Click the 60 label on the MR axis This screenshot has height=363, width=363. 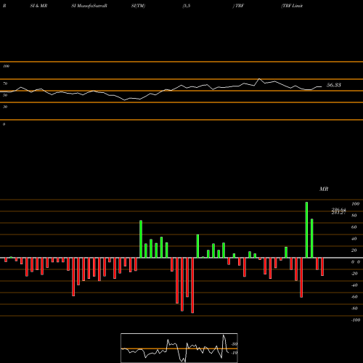pos(354,227)
